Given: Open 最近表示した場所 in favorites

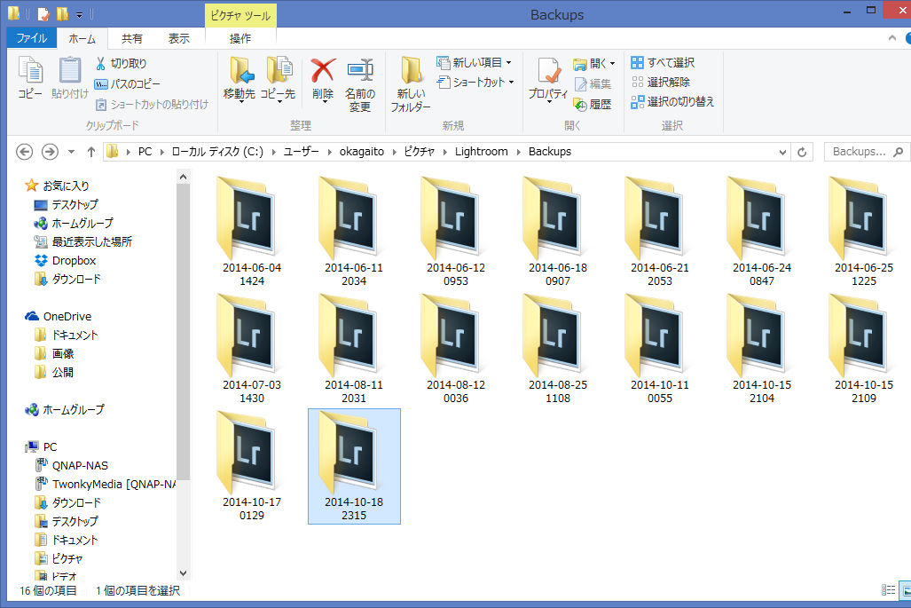Looking at the screenshot, I should 83,241.
